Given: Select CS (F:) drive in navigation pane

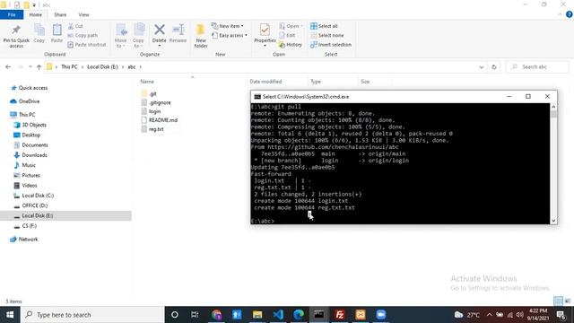Looking at the screenshot, I should pyautogui.click(x=25, y=226).
